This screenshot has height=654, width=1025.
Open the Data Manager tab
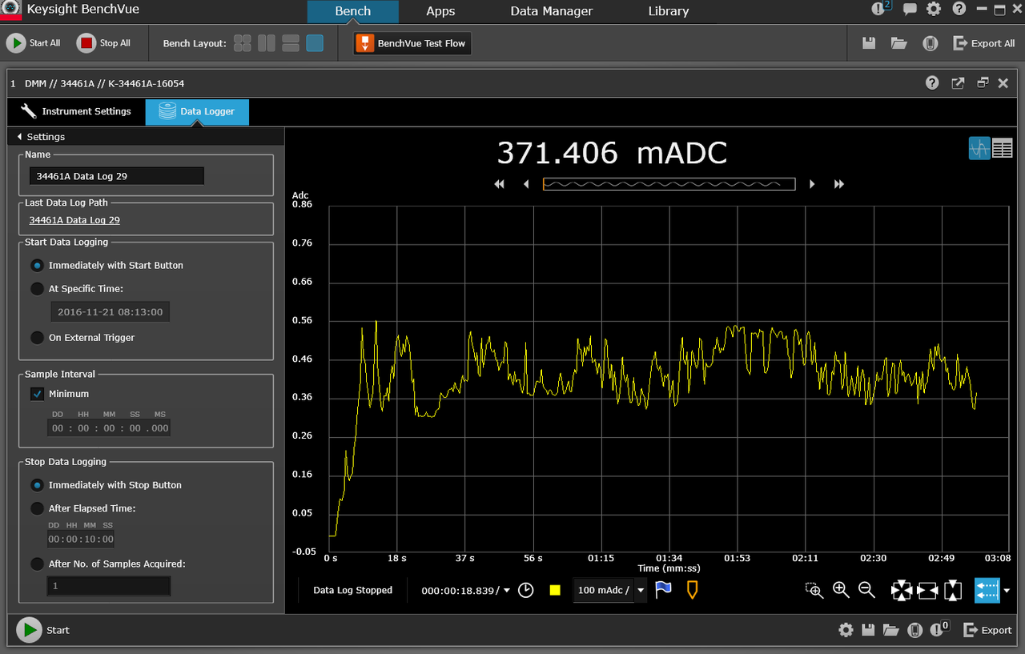552,11
